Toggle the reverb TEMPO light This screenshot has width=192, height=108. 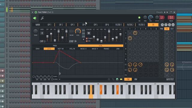(87, 38)
